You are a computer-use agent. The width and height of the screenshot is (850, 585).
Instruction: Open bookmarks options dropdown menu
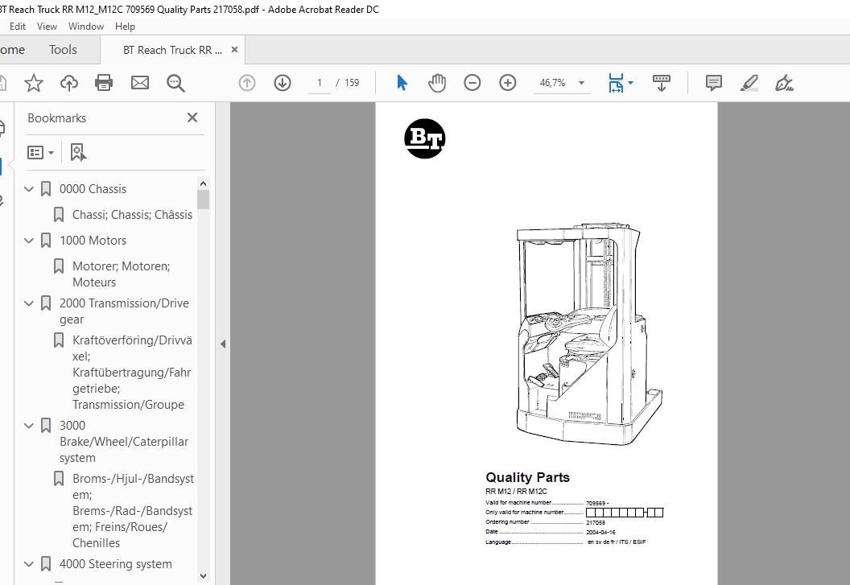click(x=40, y=152)
